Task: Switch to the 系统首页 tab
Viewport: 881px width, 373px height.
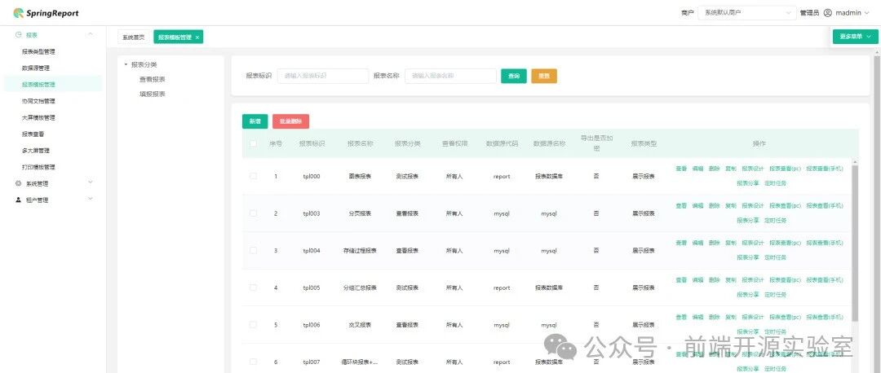Action: pyautogui.click(x=134, y=37)
